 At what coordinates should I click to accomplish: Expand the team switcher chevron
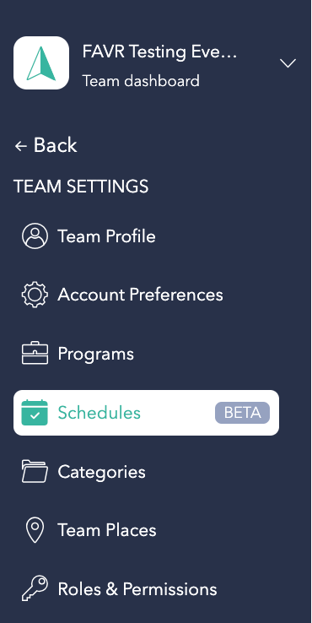(288, 62)
